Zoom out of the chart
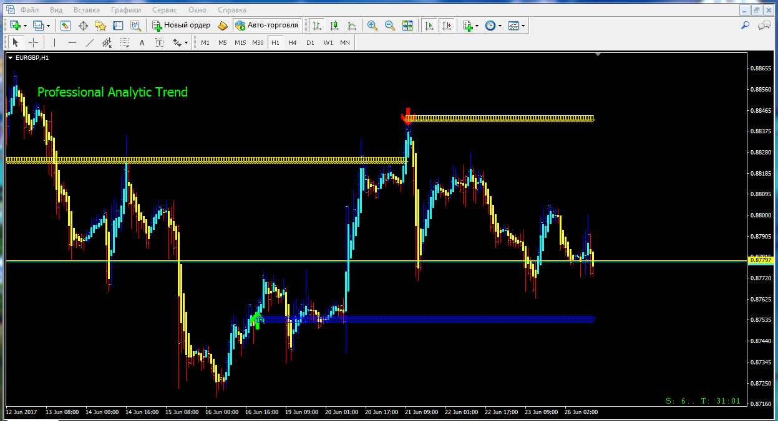 point(390,26)
